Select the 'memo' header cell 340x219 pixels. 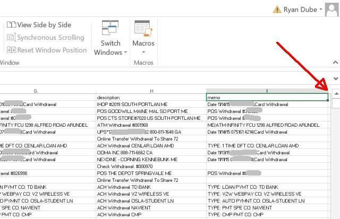pos(267,98)
